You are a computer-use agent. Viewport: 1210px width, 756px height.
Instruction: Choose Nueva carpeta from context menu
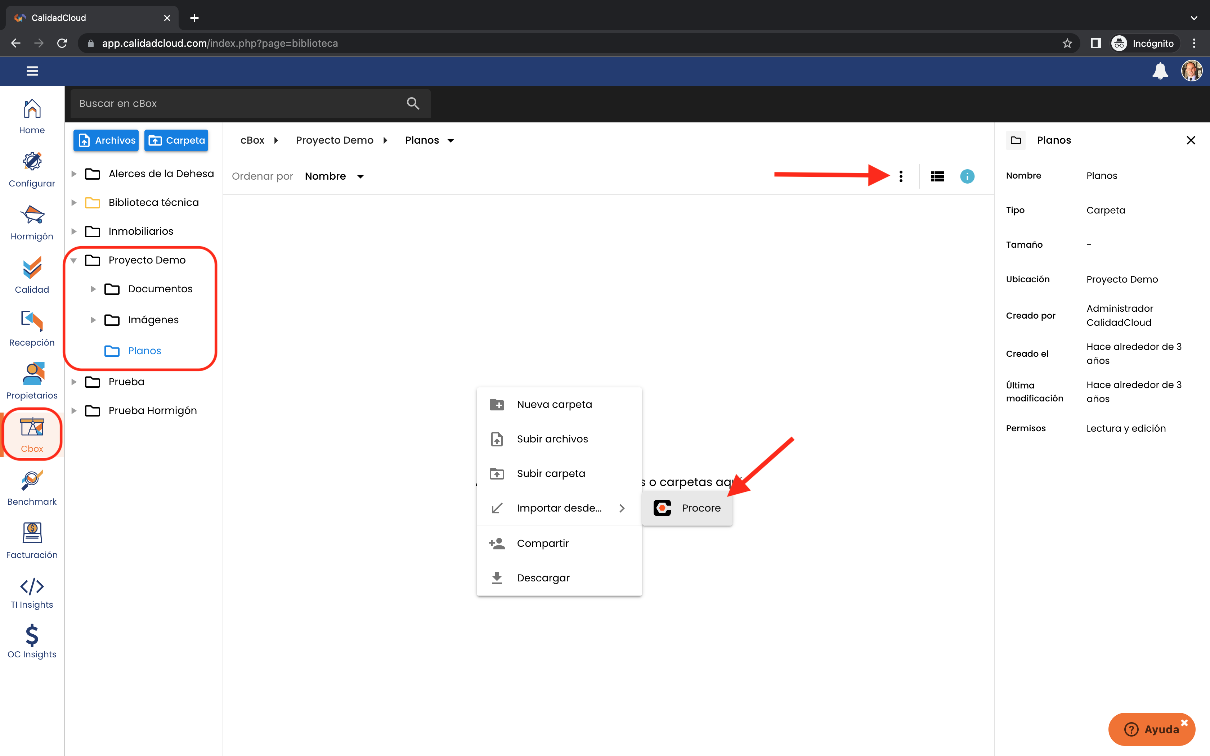point(559,404)
